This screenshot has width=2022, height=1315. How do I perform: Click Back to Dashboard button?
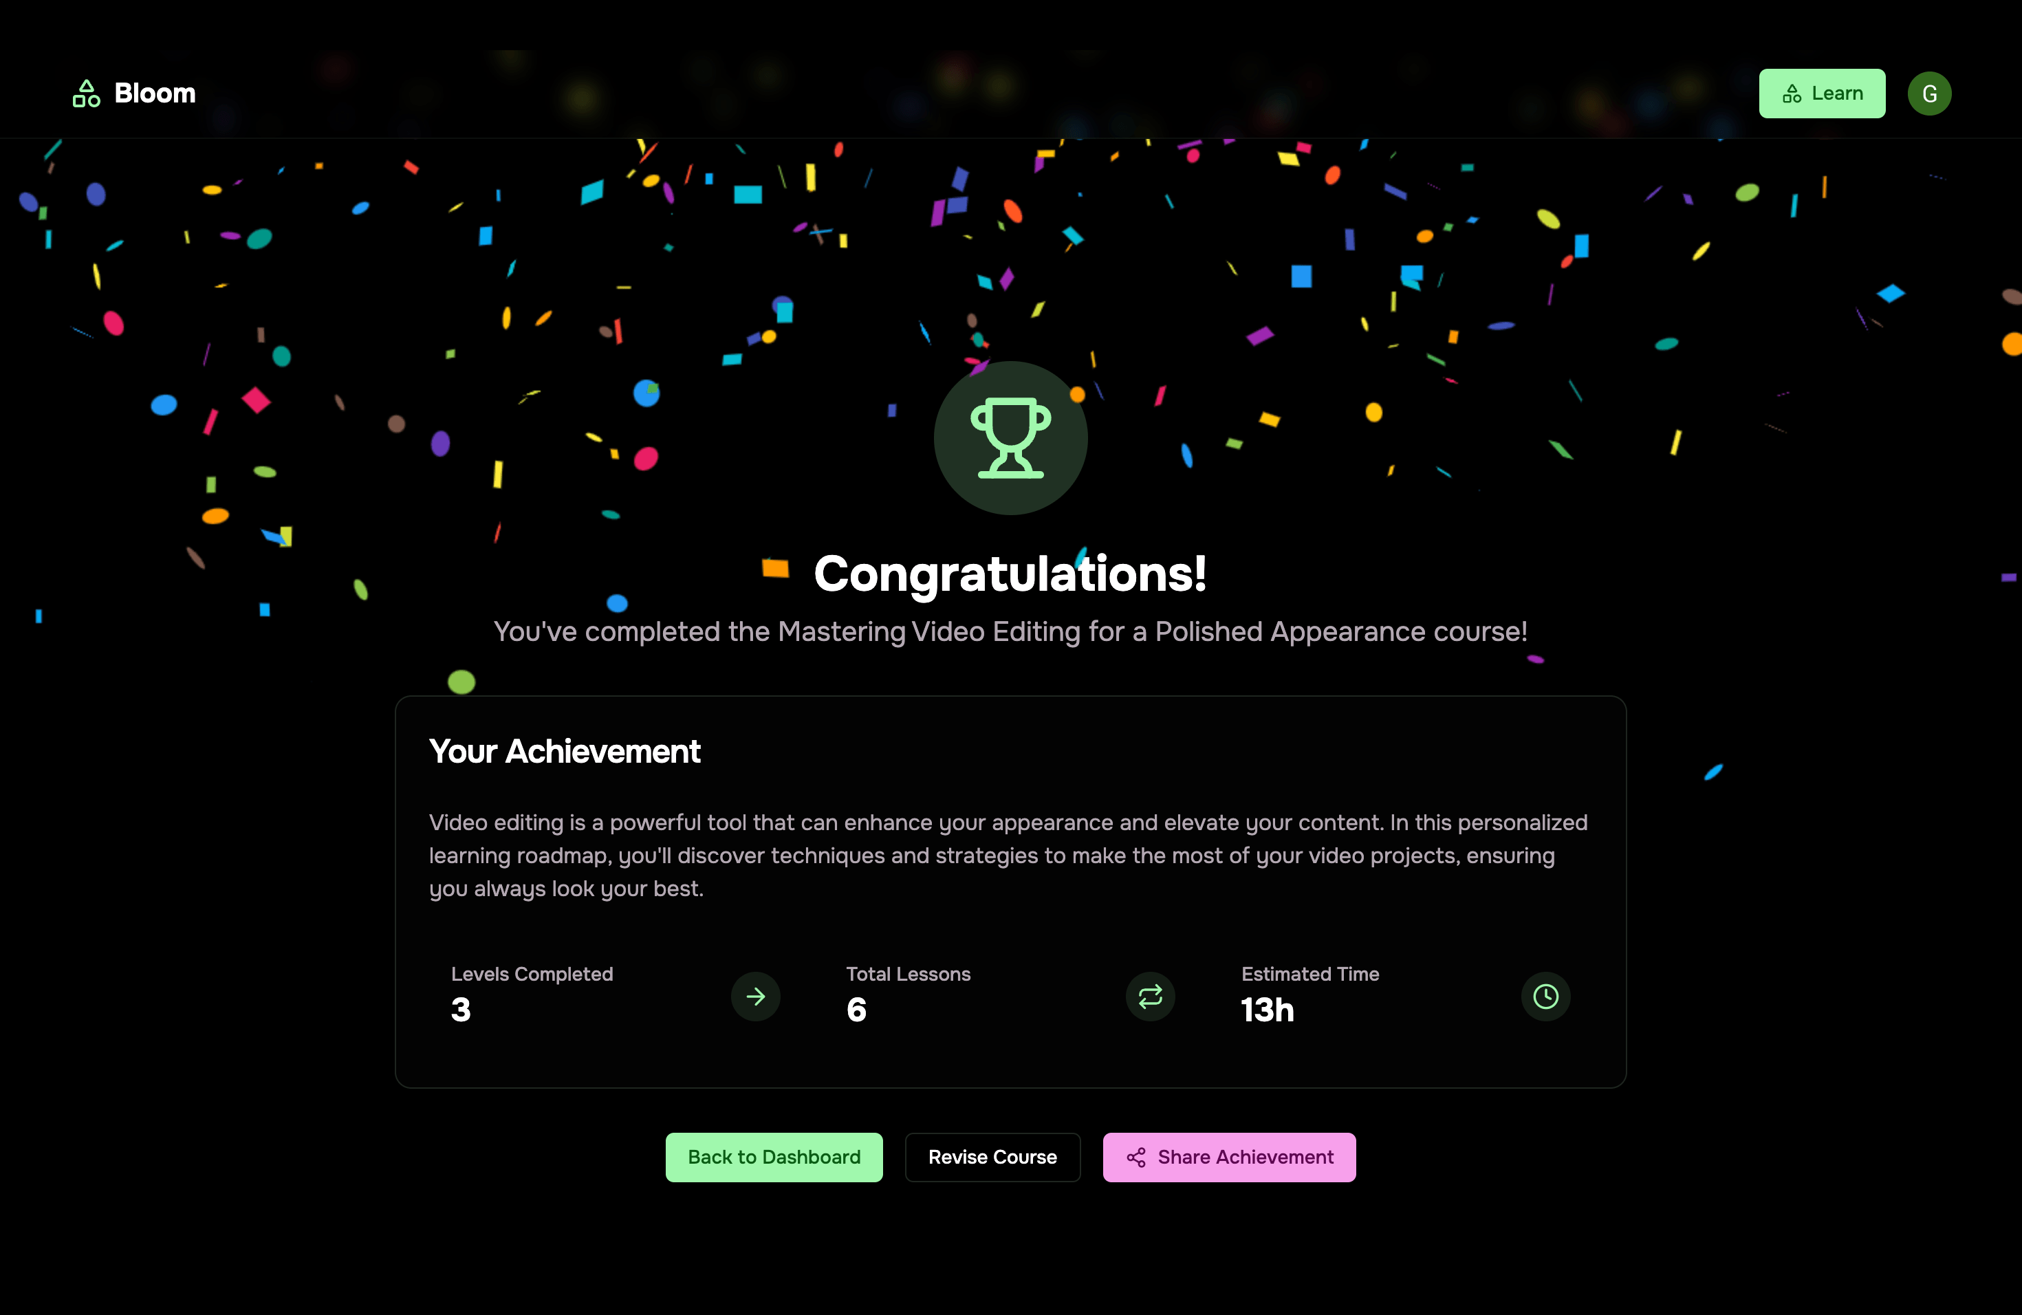tap(772, 1156)
